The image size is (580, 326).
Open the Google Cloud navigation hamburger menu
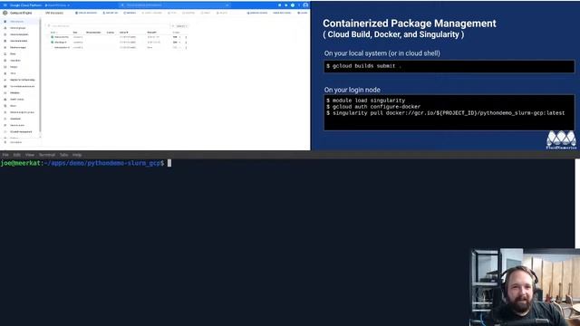[5, 5]
